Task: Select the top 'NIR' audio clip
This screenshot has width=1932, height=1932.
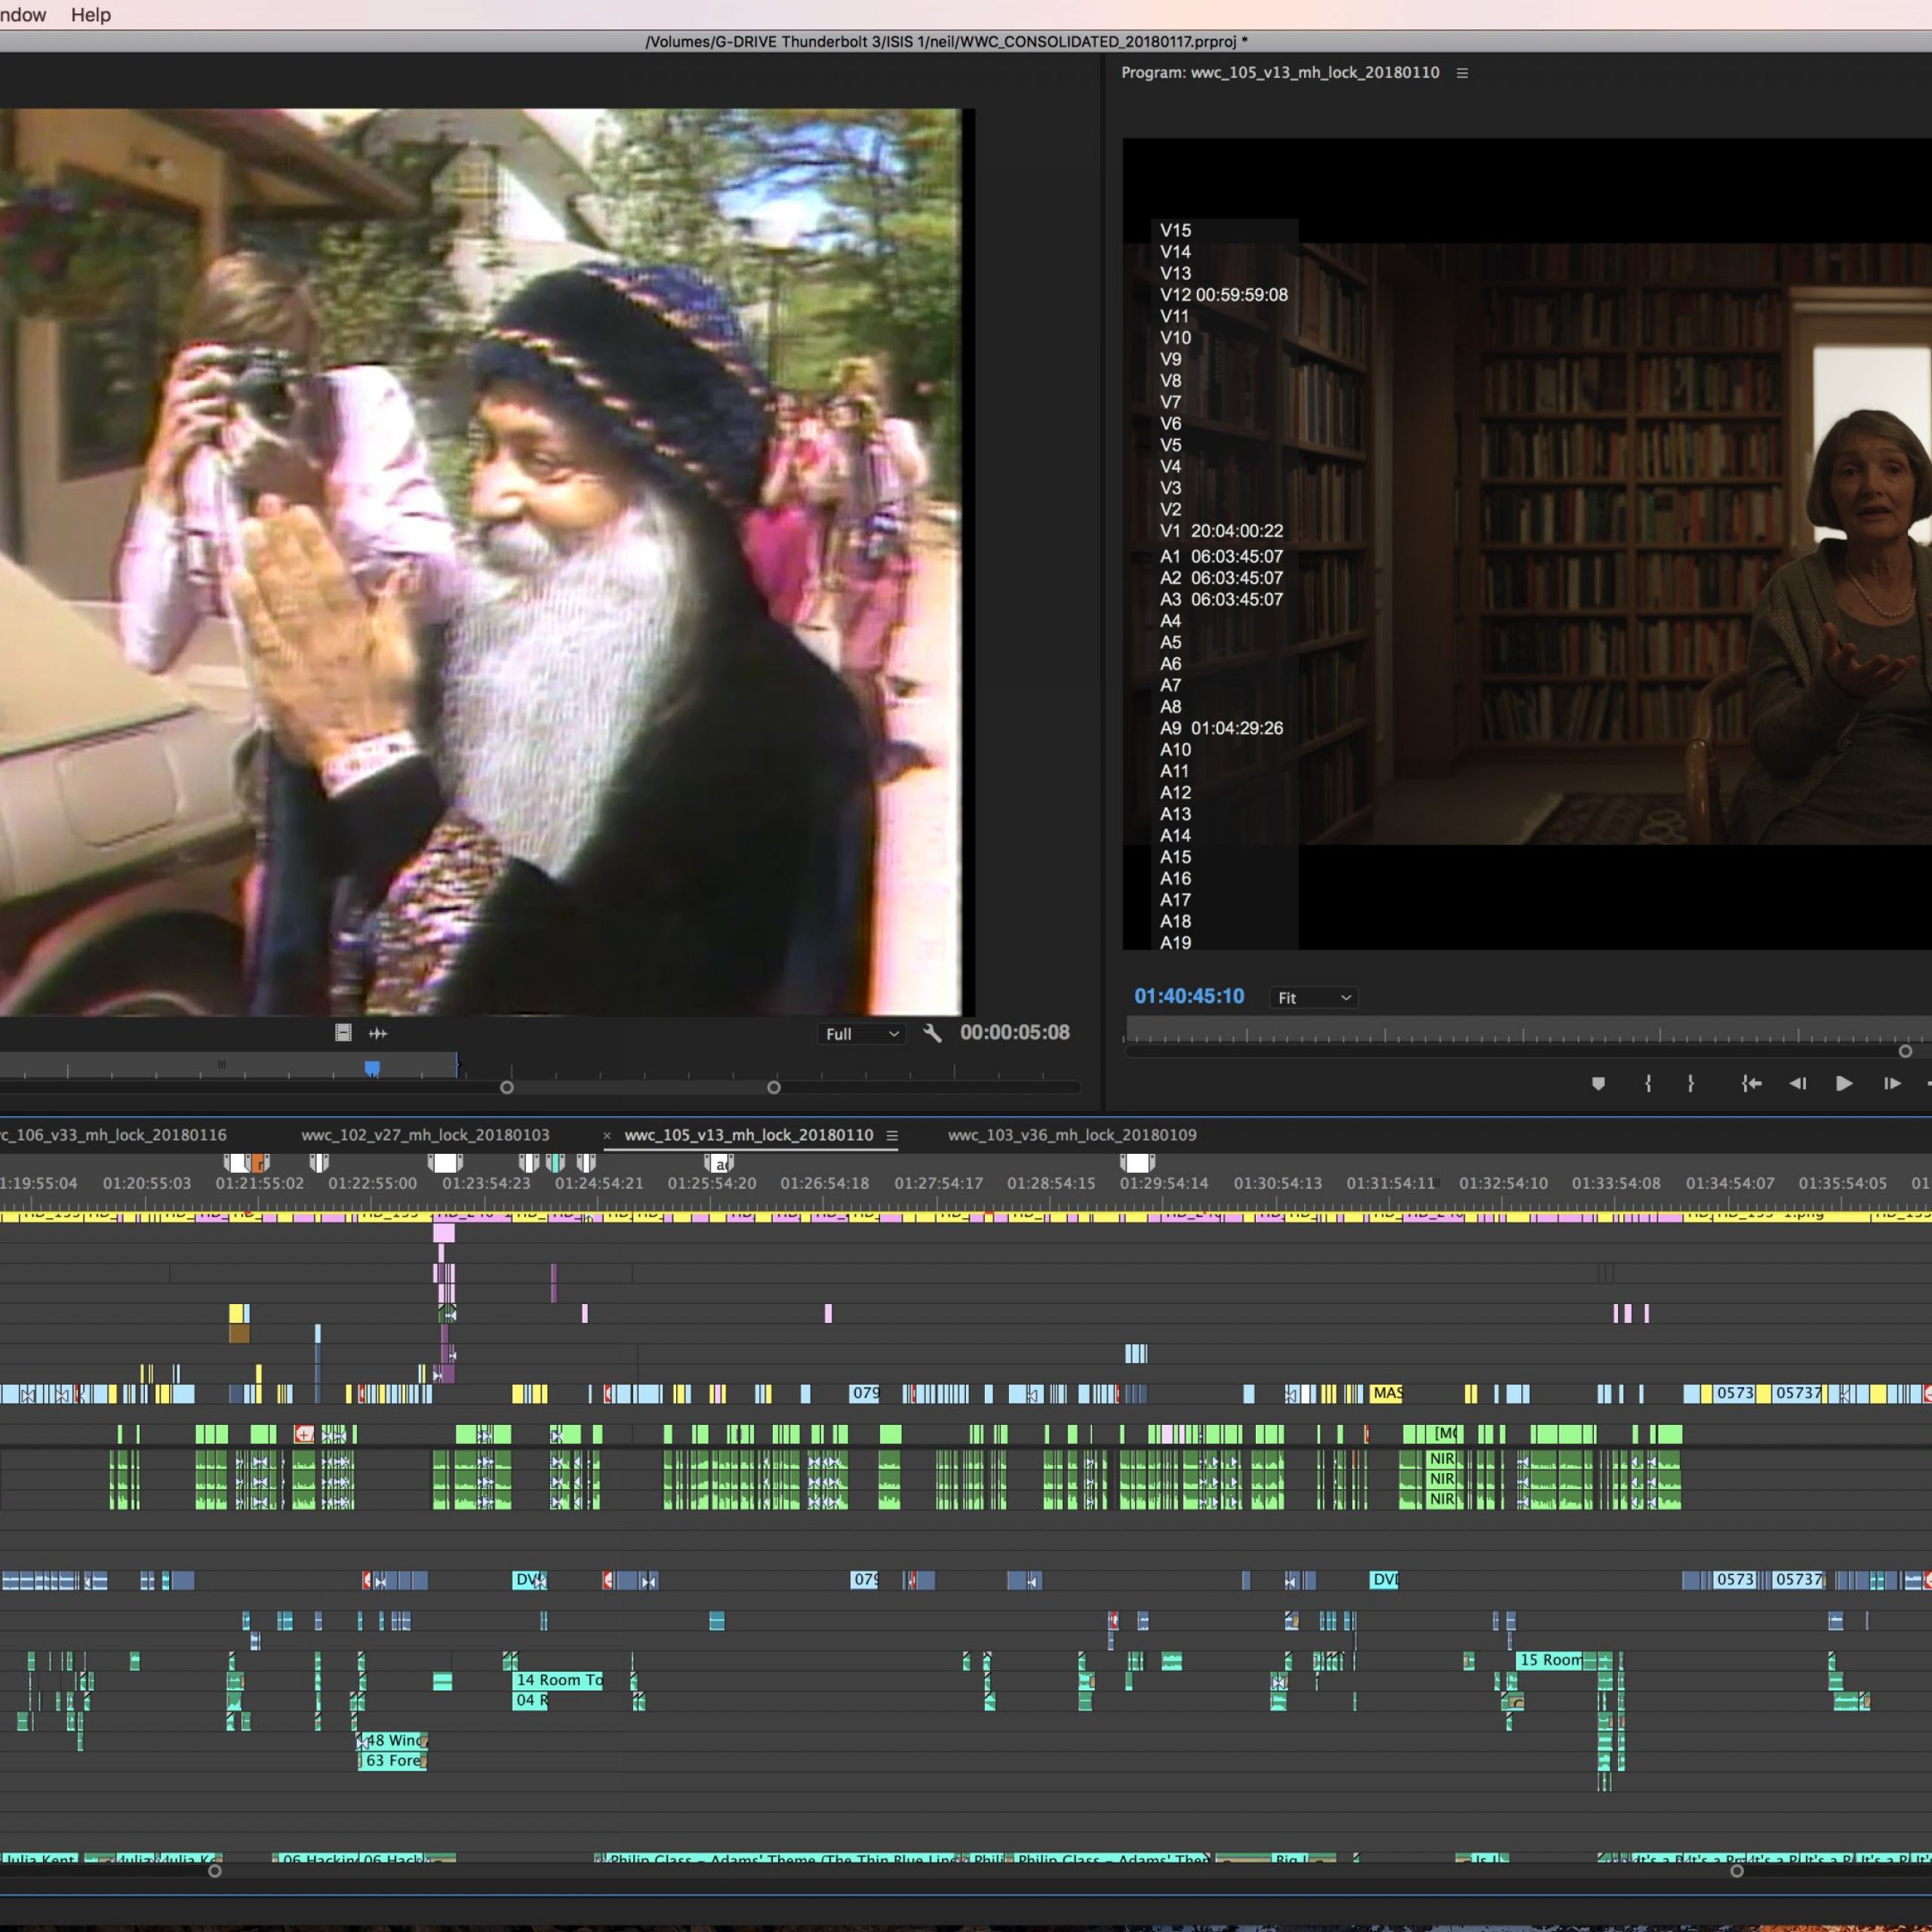Action: pyautogui.click(x=1441, y=1459)
